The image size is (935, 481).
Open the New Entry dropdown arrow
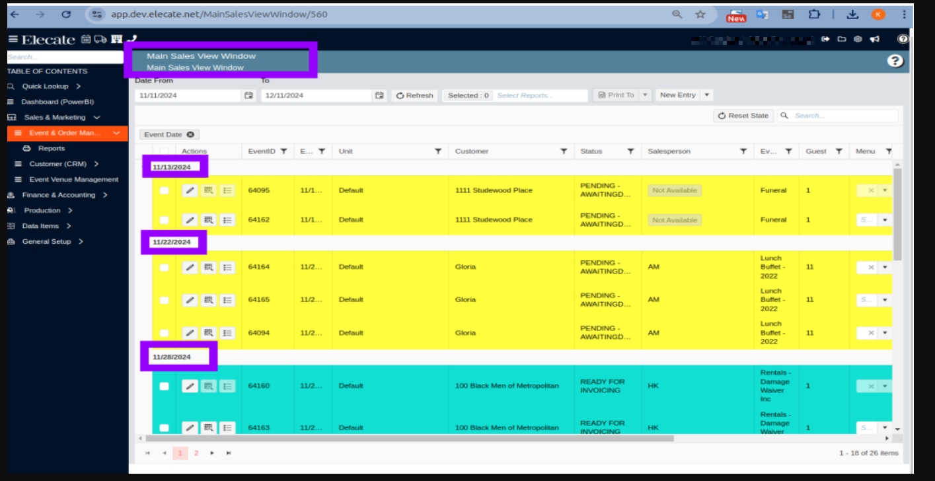[x=707, y=95]
